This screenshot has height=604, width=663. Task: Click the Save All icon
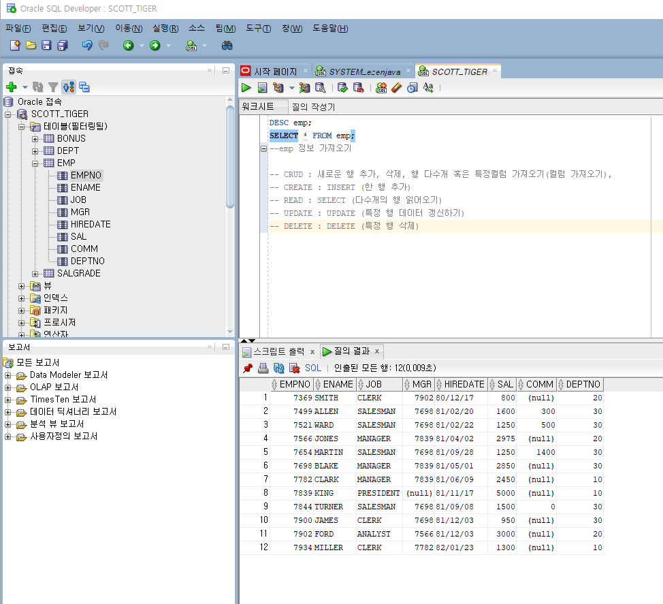(63, 45)
